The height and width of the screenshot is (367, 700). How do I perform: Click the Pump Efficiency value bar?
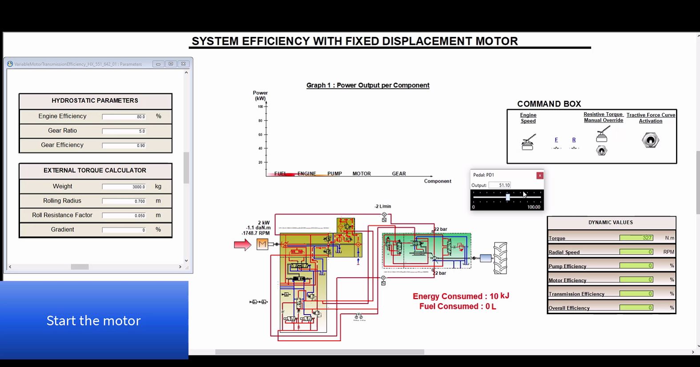[636, 266]
